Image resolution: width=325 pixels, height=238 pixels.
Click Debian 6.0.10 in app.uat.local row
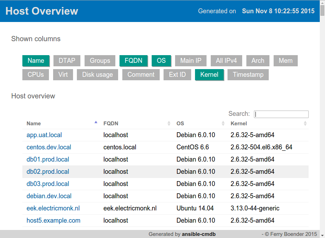point(196,135)
